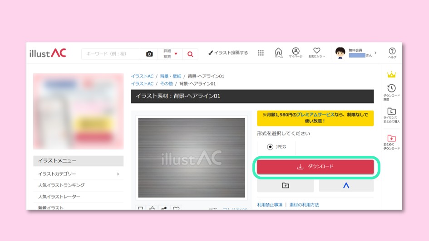Click the premium crown icon
The width and height of the screenshot is (429, 241).
391,74
